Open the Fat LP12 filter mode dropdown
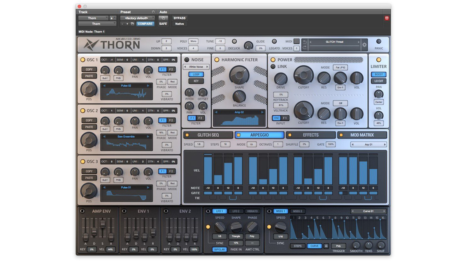The image size is (467, 262). click(x=340, y=67)
